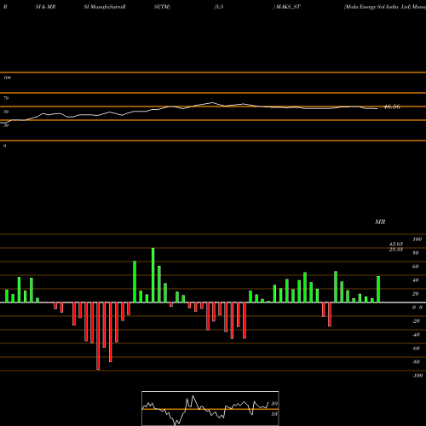The width and height of the screenshot is (426, 426).
Task: Open the mini RSI thumbnail chart at the bottom
Action: [x=210, y=408]
